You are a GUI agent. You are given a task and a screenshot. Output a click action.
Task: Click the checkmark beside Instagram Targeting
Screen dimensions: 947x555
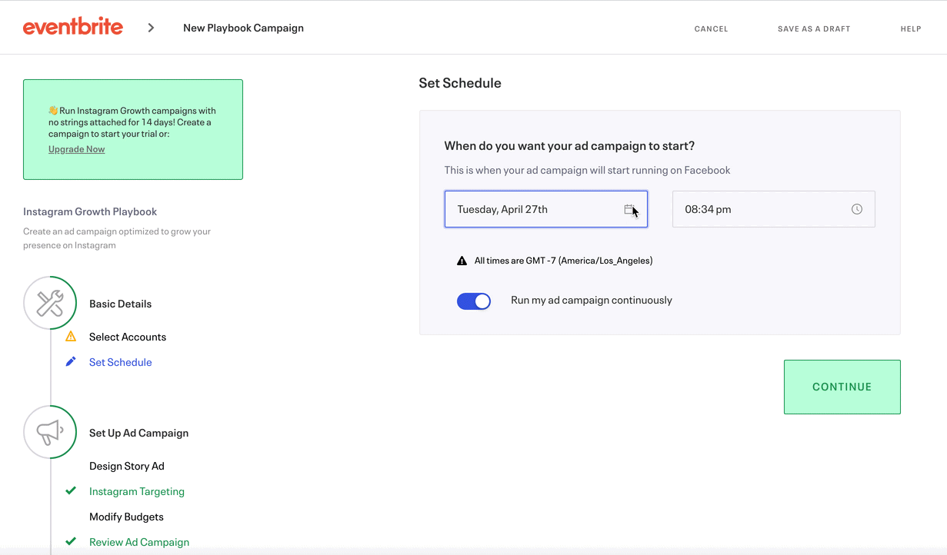click(71, 490)
